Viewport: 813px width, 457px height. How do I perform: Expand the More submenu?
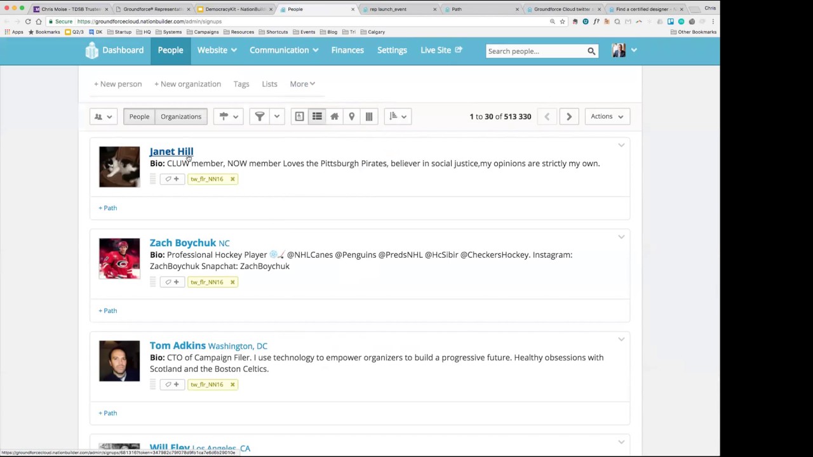point(302,84)
